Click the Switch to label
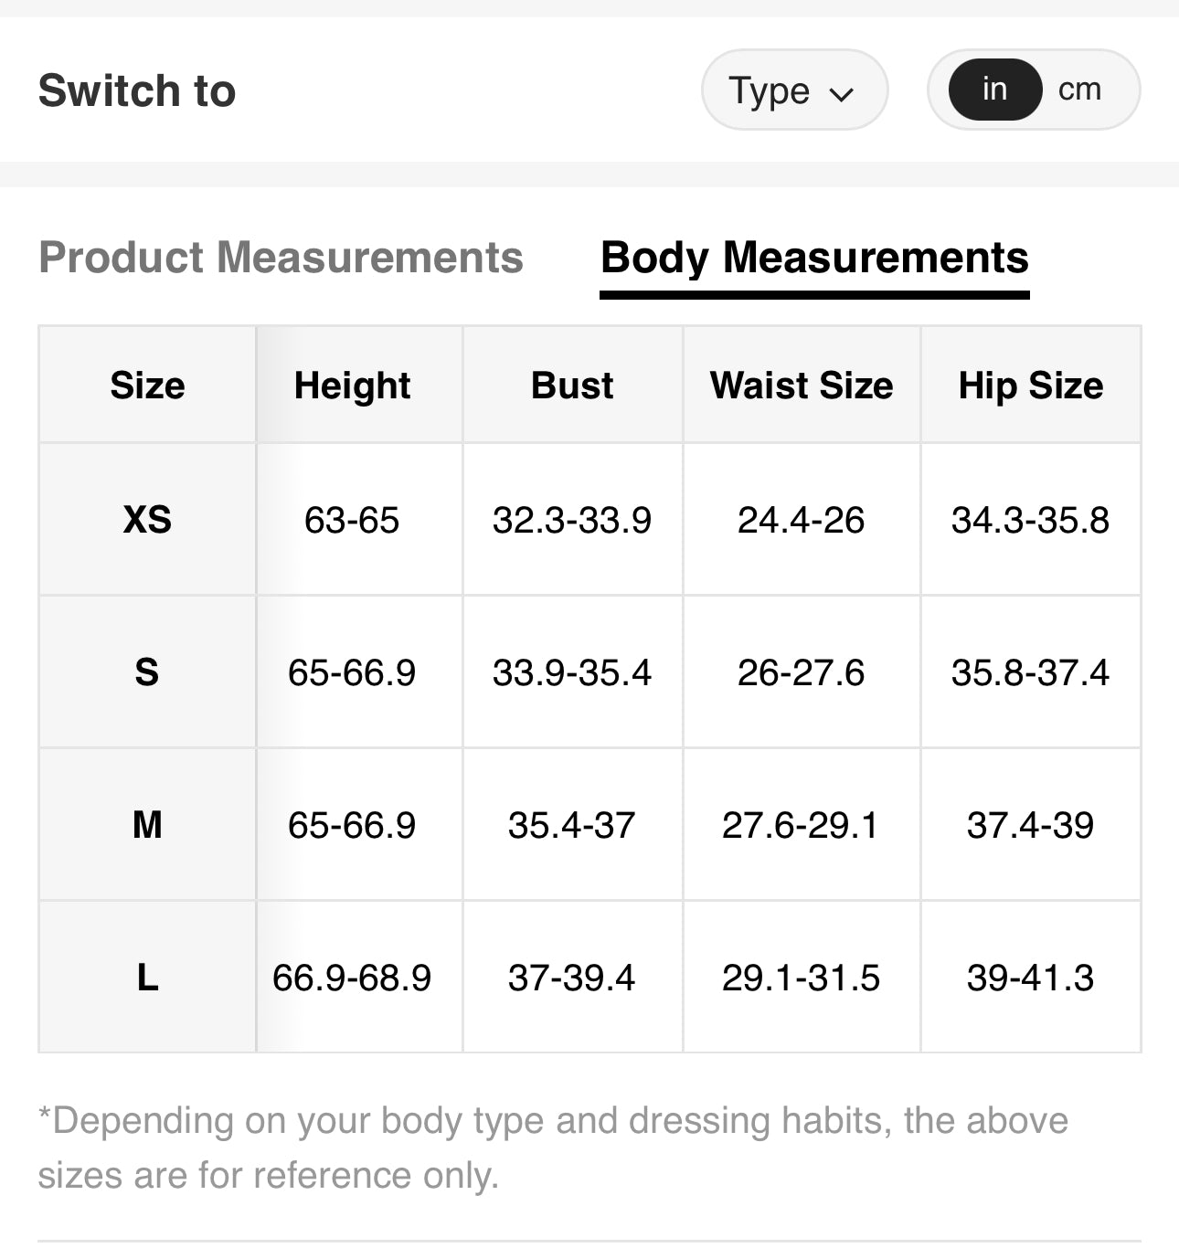 pyautogui.click(x=137, y=90)
